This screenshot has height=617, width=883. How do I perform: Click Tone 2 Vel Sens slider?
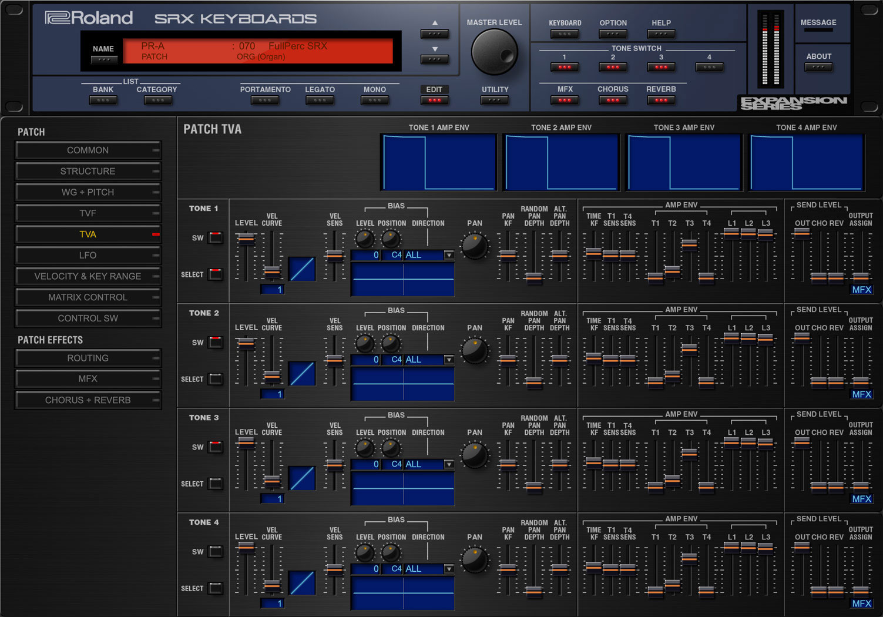tap(334, 360)
